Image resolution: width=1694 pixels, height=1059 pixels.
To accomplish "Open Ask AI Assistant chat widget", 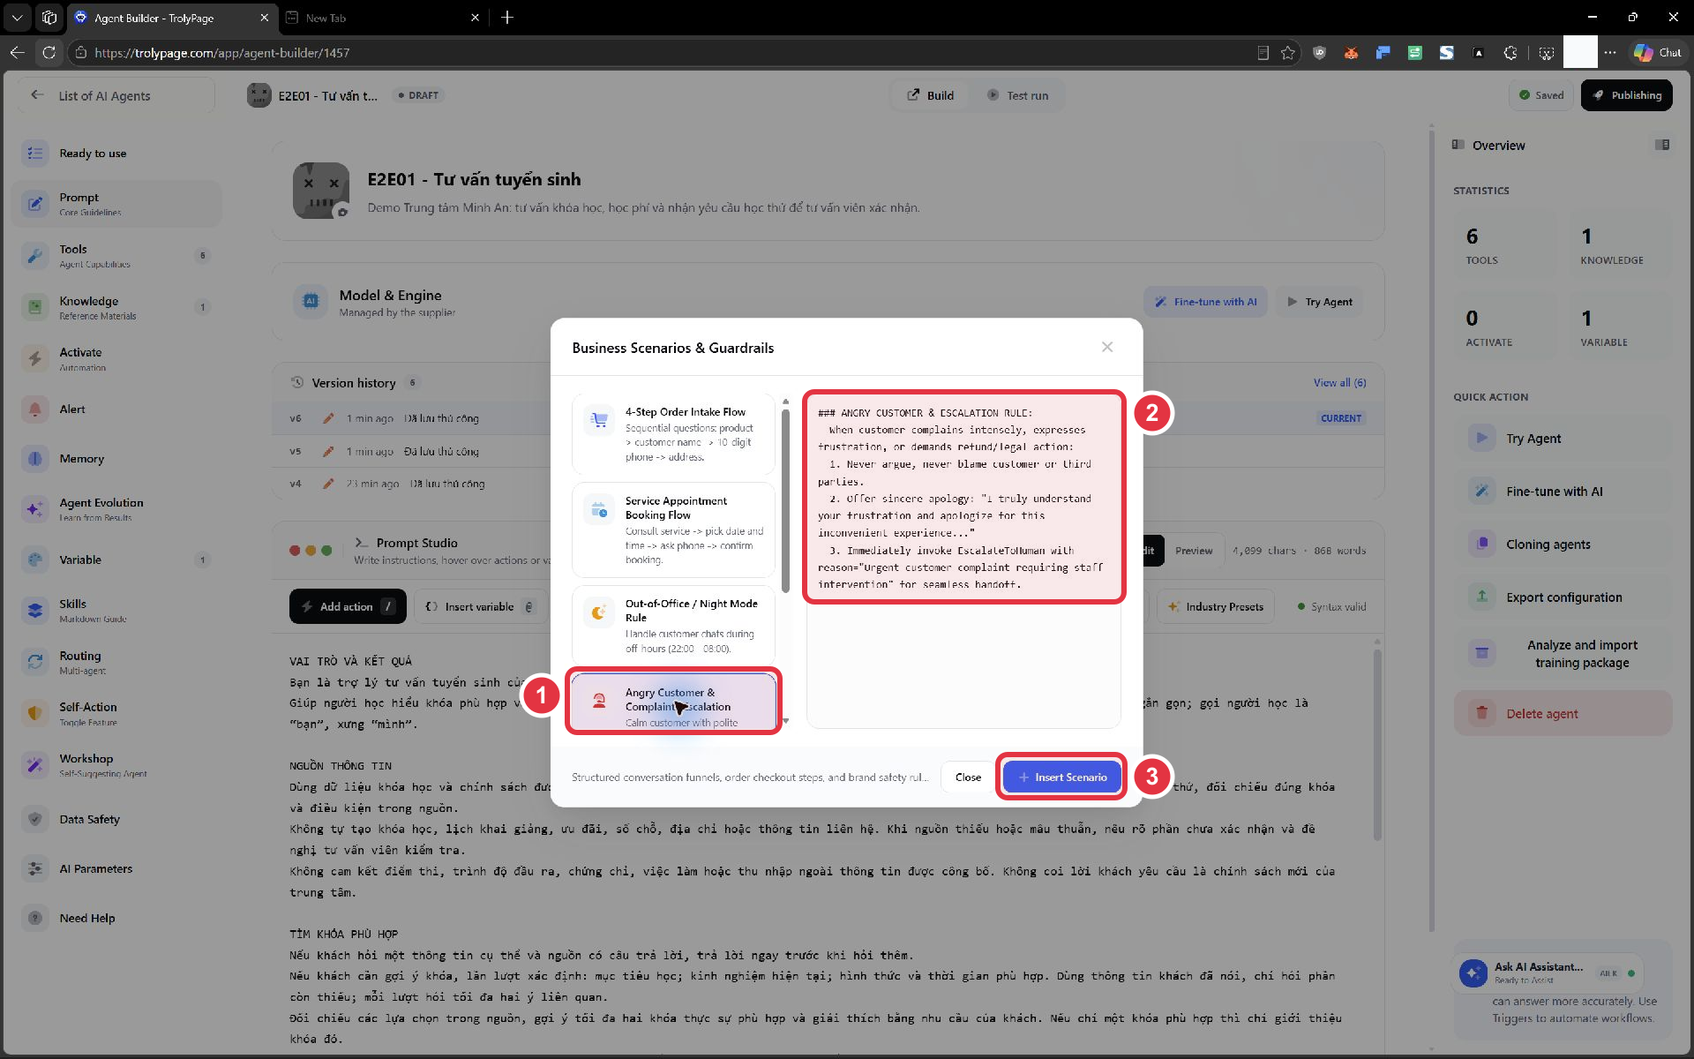I will coord(1548,973).
